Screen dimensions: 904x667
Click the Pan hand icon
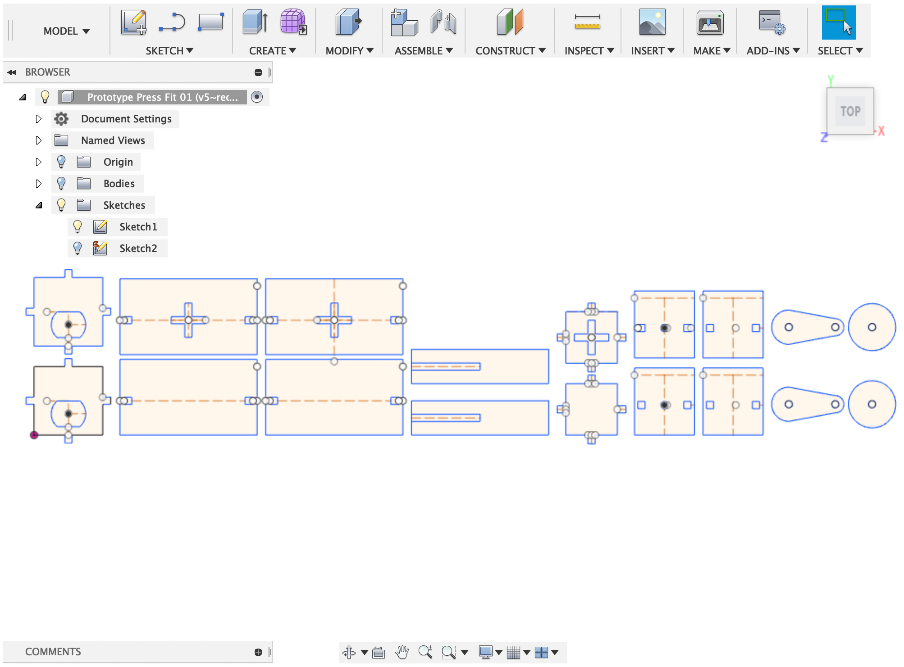402,652
